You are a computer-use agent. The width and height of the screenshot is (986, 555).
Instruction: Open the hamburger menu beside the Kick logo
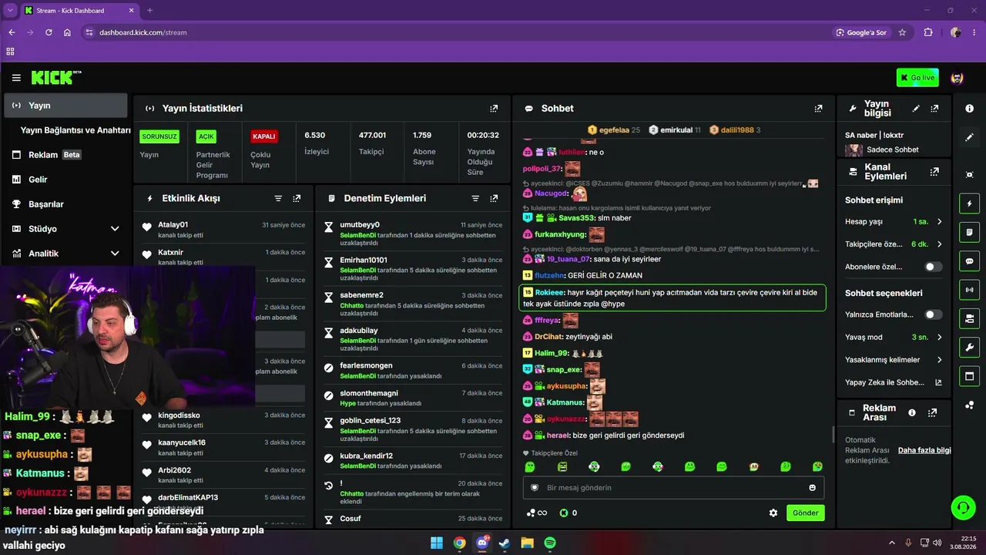tap(16, 78)
